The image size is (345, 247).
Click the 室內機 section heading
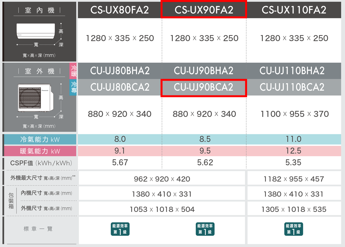click(40, 10)
